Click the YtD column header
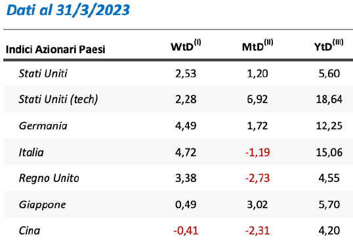The image size is (353, 241). click(329, 46)
